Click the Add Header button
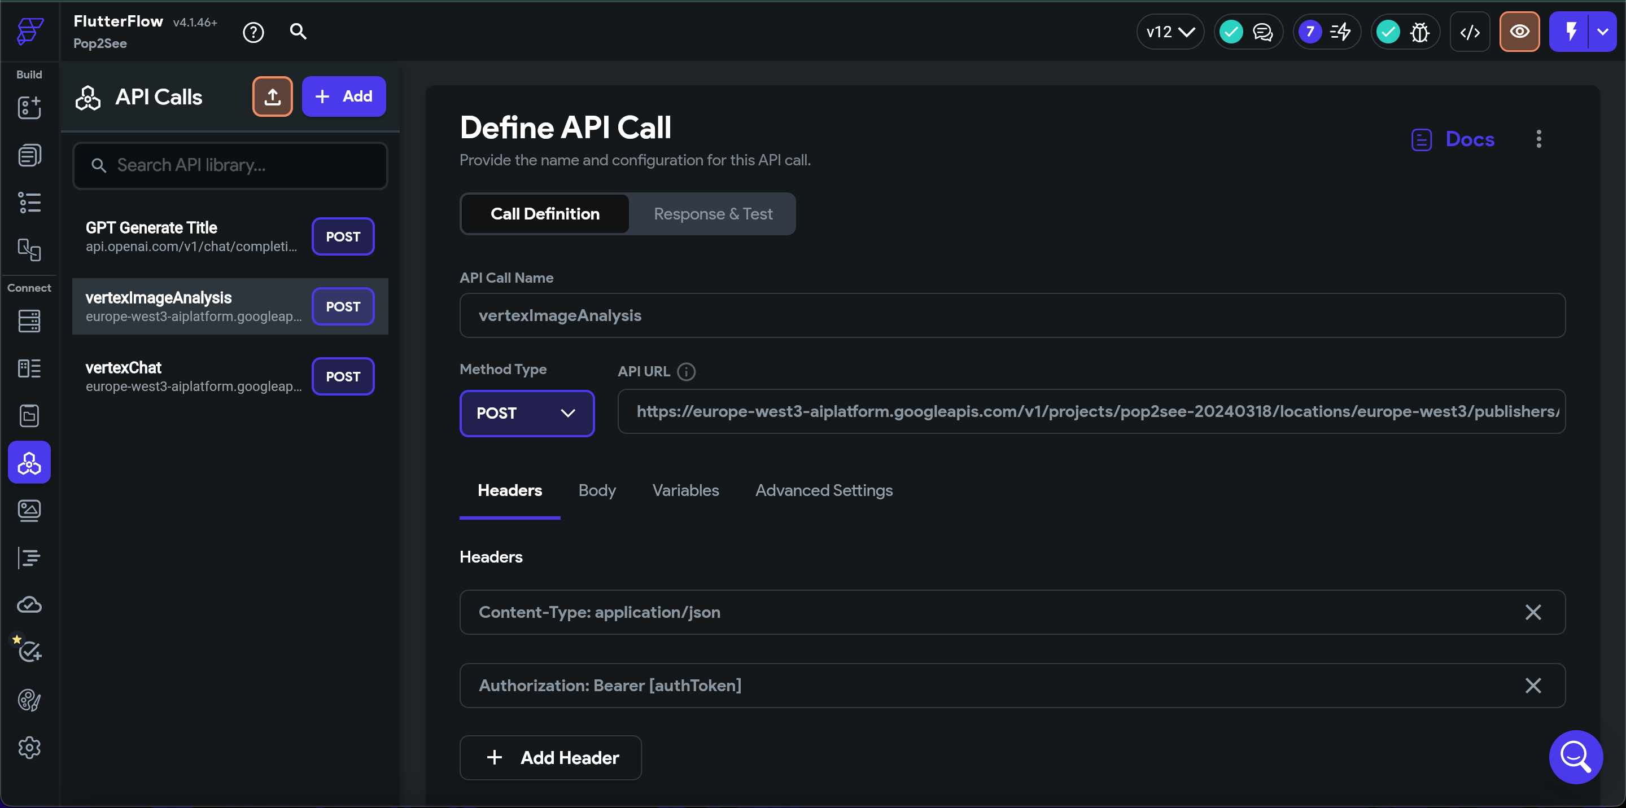 [550, 758]
